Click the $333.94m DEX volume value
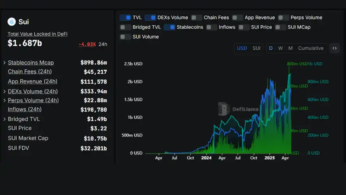 coord(94,91)
